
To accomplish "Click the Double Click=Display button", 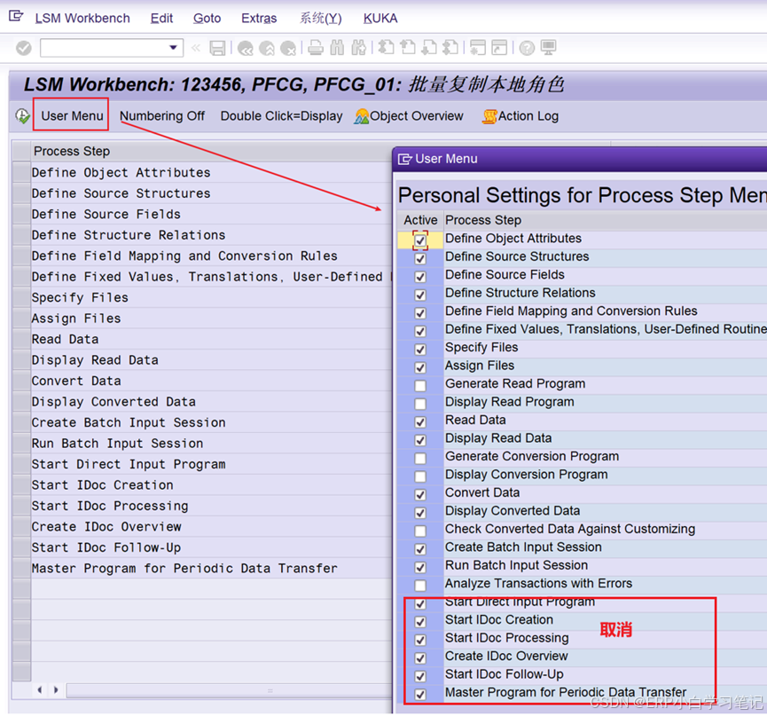I will coord(281,116).
